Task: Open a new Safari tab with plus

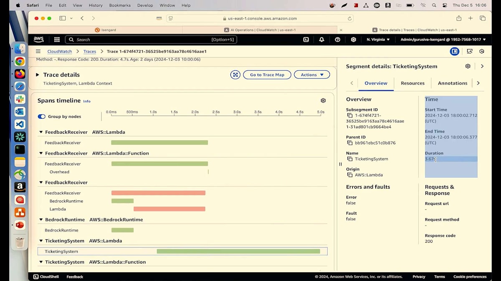Action: (x=471, y=18)
